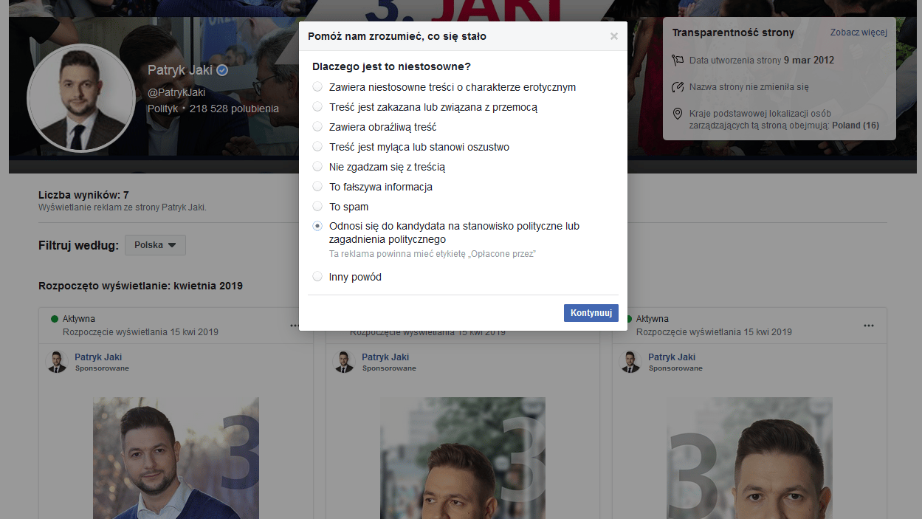Open the Polska country filter dropdown
922x519 pixels.
(155, 245)
